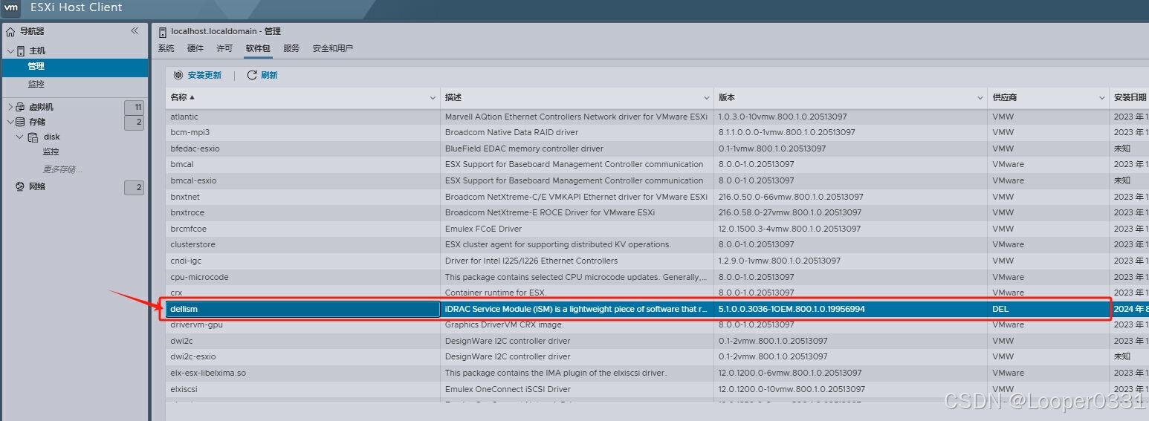The height and width of the screenshot is (421, 1149).
Task: Select the dellism package row
Action: click(x=657, y=309)
